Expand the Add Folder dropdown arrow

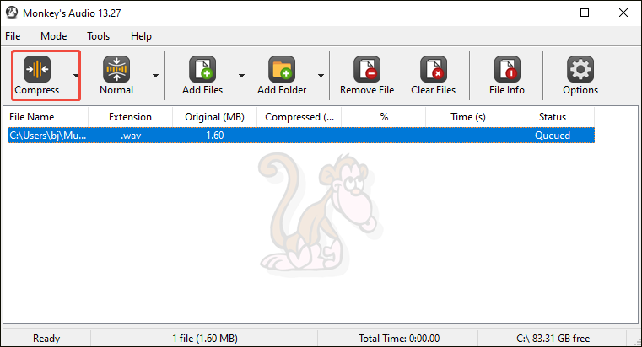(x=321, y=76)
